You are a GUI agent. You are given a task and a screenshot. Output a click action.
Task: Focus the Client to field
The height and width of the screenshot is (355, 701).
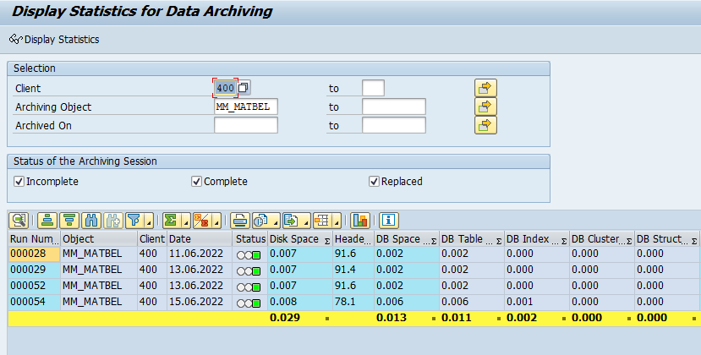[373, 88]
